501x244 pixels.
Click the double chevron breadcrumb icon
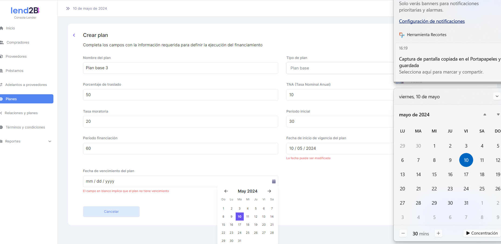pyautogui.click(x=68, y=9)
